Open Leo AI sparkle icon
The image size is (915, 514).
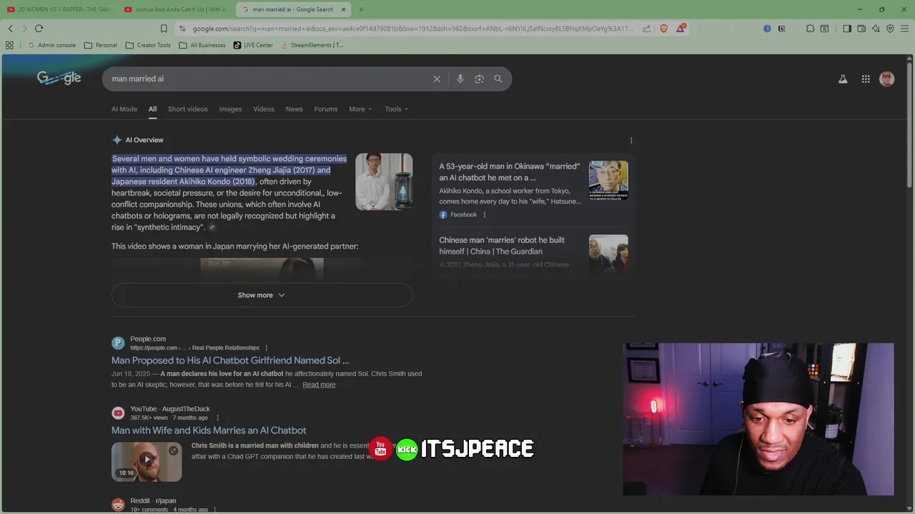point(876,29)
